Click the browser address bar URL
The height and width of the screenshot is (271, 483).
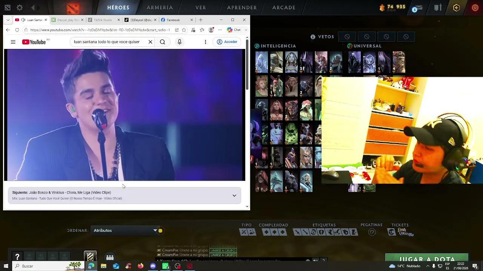[100, 30]
